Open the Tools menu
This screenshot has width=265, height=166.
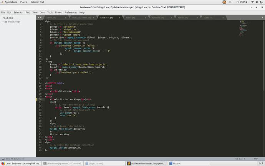click(50, 13)
